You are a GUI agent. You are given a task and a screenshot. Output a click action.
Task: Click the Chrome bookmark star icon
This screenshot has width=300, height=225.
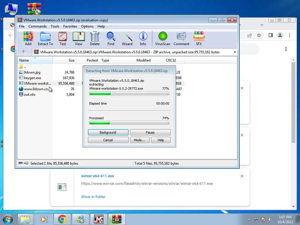pyautogui.click(x=259, y=35)
